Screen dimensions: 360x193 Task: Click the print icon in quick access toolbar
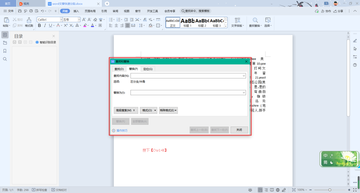pyautogui.click(x=31, y=11)
